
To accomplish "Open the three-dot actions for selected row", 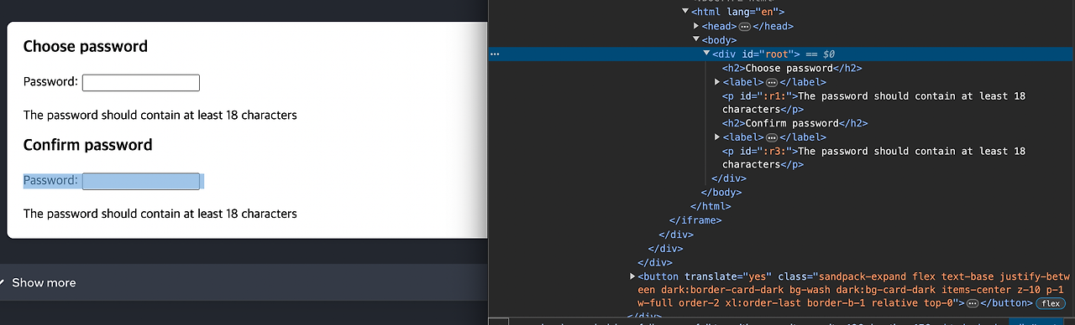I will (x=495, y=54).
